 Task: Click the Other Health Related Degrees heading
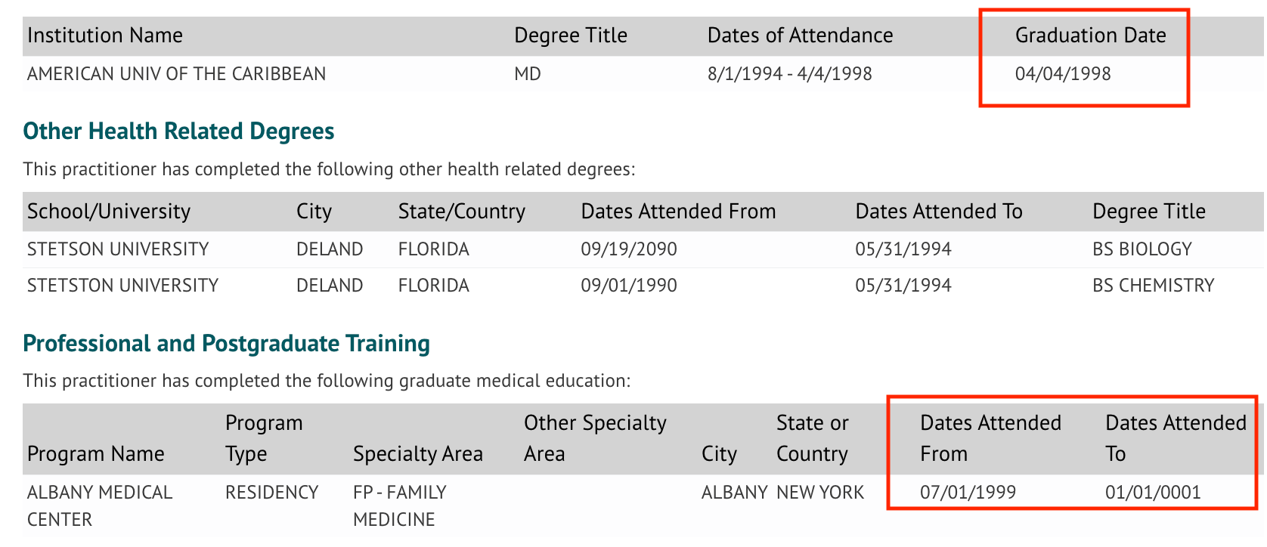pos(178,131)
